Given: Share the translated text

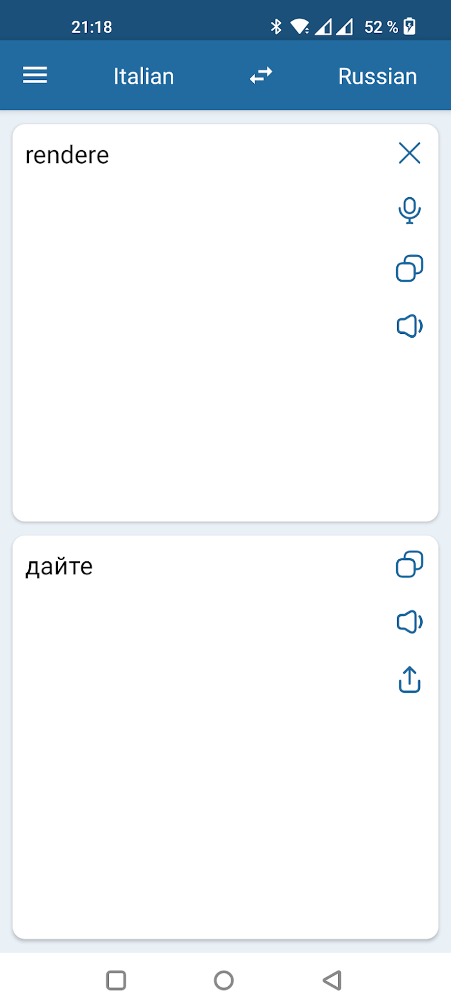Looking at the screenshot, I should (x=410, y=679).
